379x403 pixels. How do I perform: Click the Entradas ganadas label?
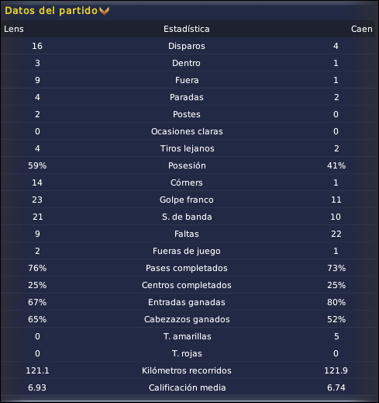(x=187, y=302)
